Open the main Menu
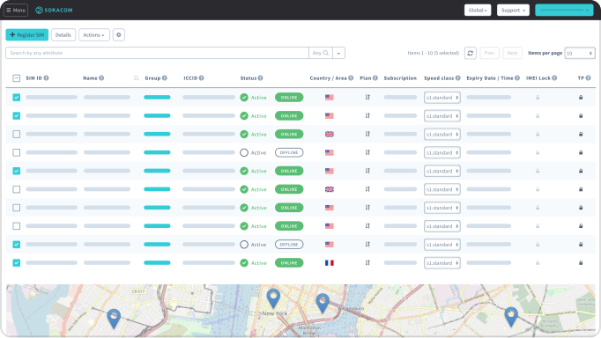601x338 pixels. pos(16,11)
